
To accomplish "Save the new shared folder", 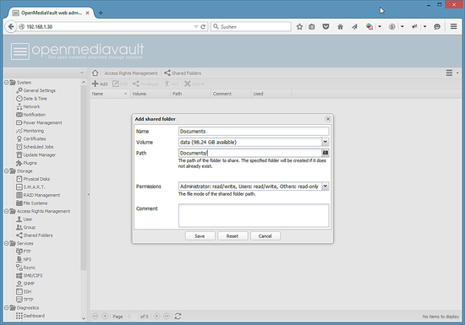I will 200,236.
